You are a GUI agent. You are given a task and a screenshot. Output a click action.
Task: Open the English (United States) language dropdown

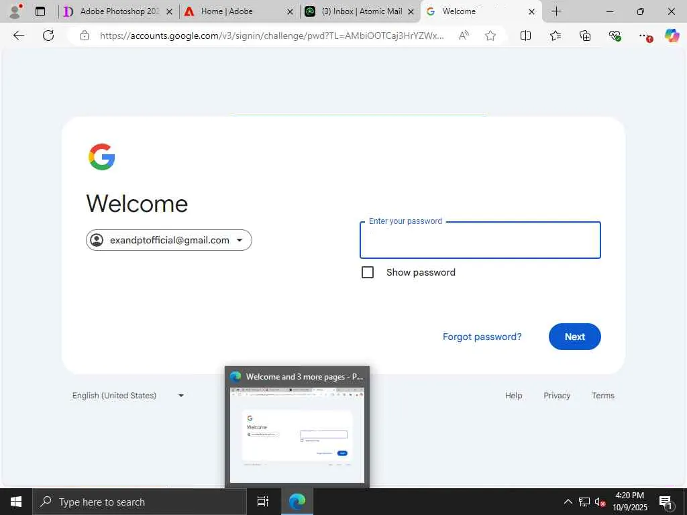(128, 396)
